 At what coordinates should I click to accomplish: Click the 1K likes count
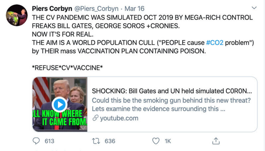tap(168, 141)
